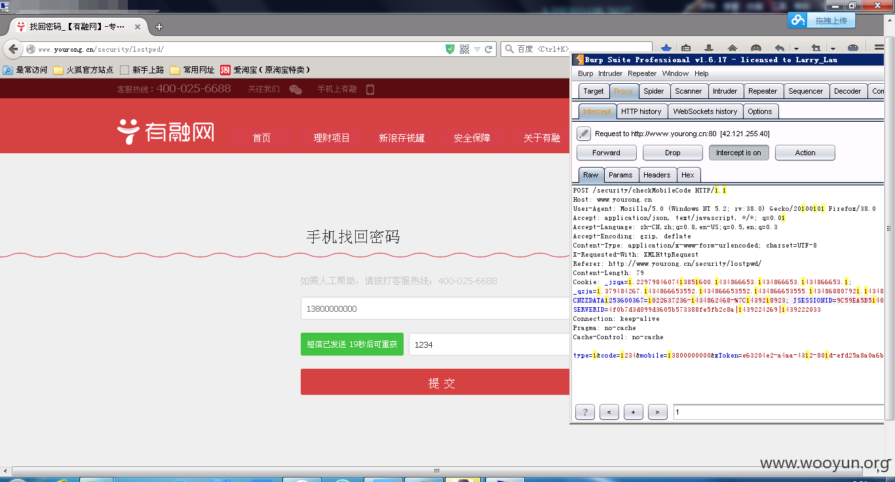Open the WebSockets history sub-tab
Viewport: 895px width, 482px height.
click(705, 111)
